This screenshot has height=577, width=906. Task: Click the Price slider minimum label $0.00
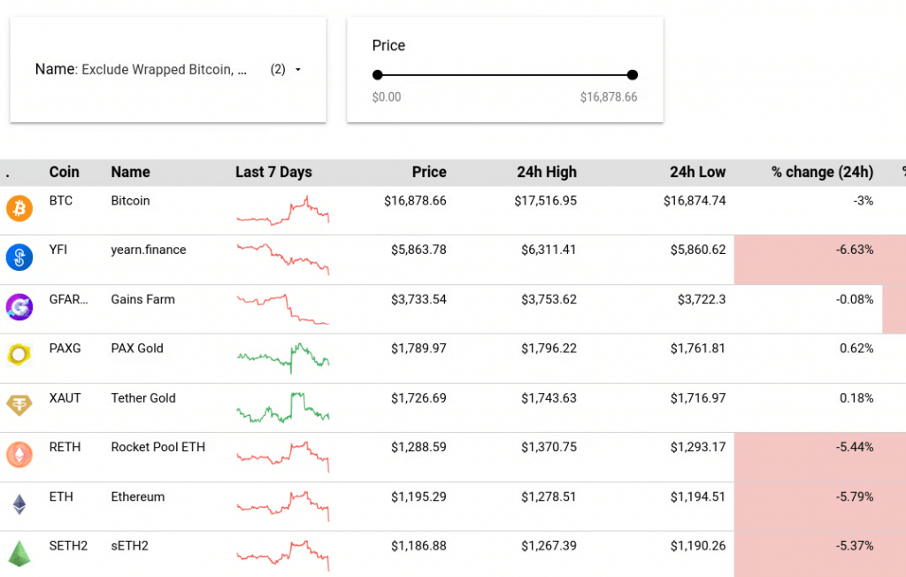point(387,97)
